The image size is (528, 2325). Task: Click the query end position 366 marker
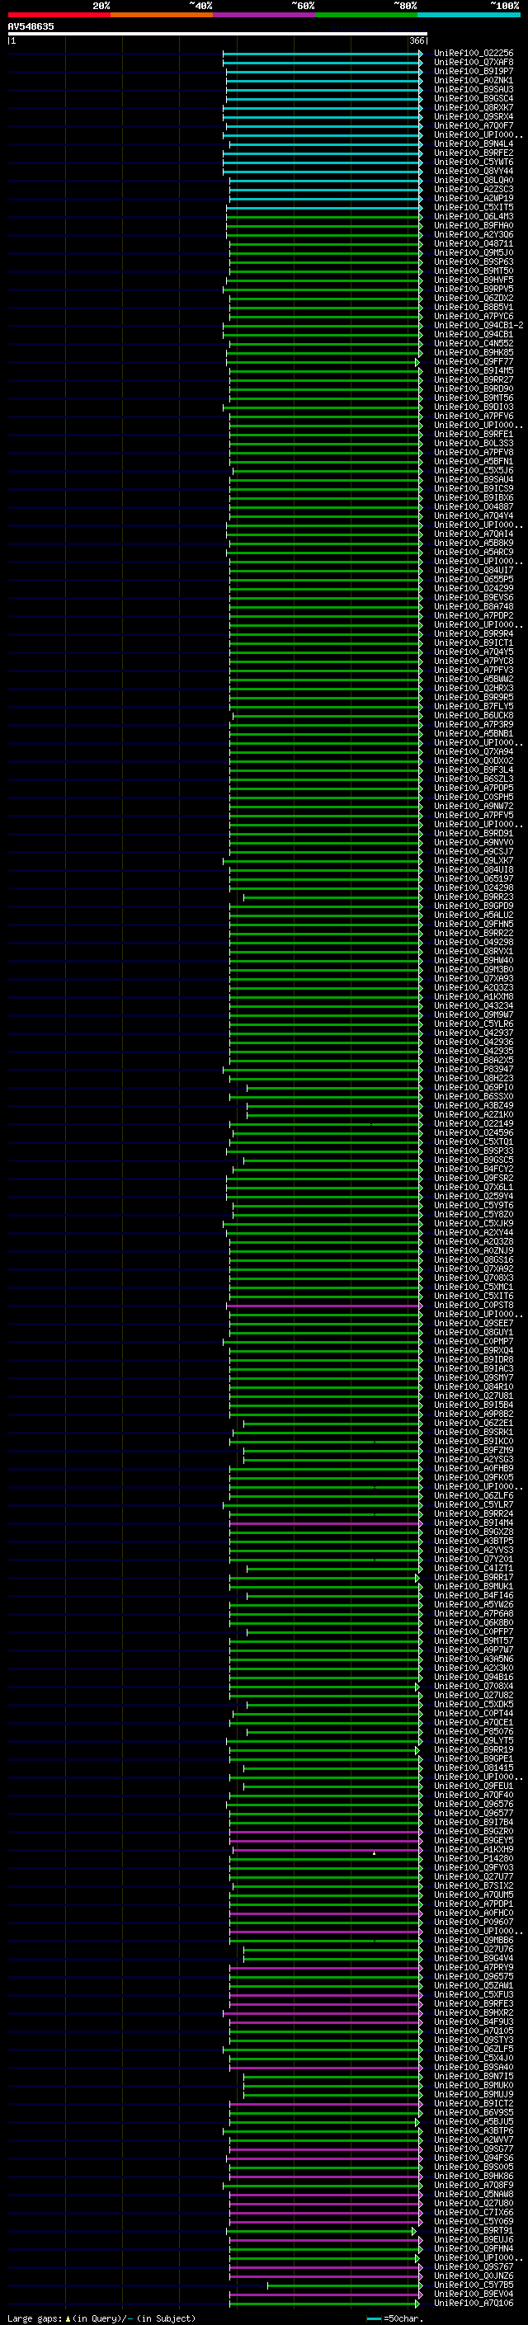pos(417,40)
